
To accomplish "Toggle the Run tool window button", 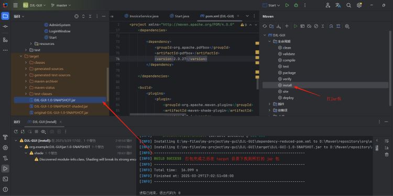I will tap(5, 168).
